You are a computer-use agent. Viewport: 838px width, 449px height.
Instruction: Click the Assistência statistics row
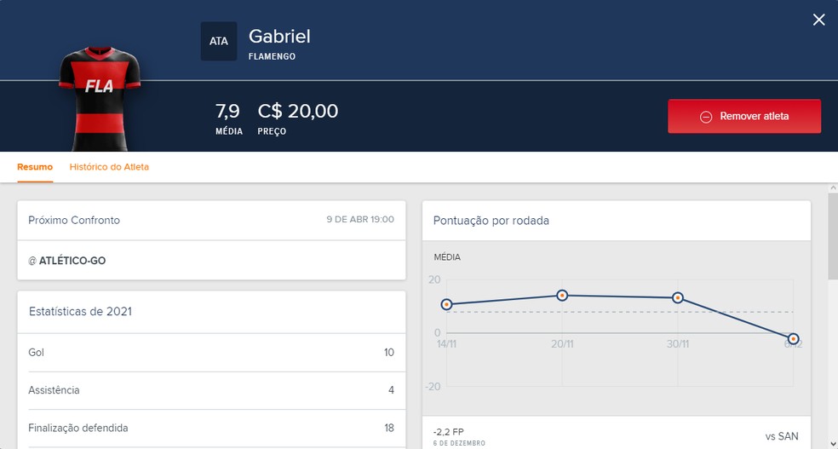(x=212, y=391)
